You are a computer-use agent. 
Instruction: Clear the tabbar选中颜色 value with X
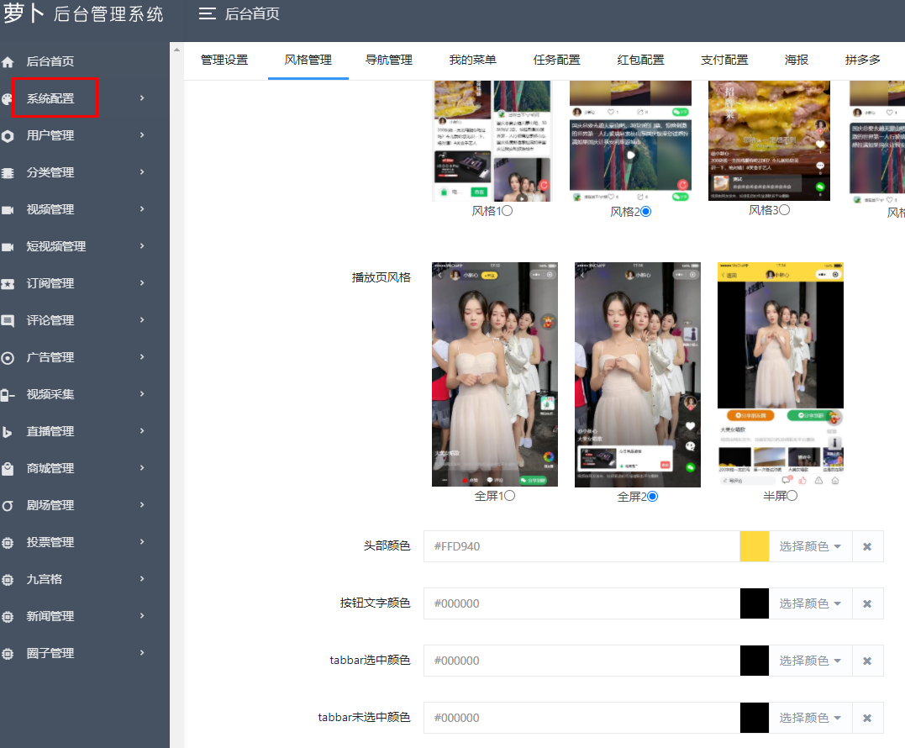[x=867, y=661]
